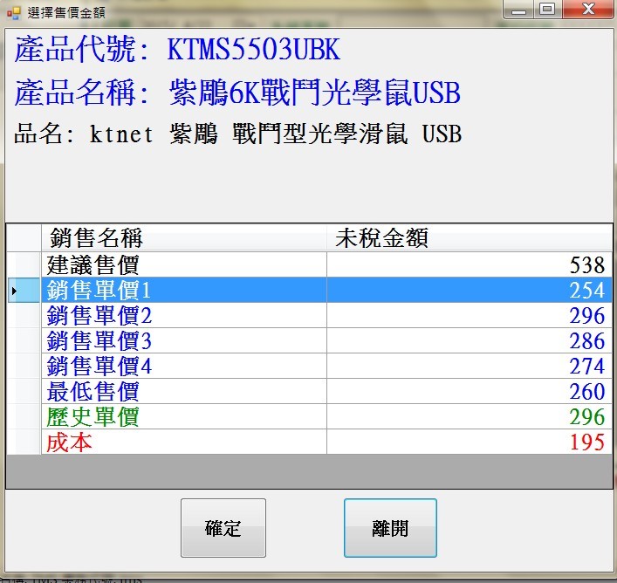
Task: Click the amount 538 cell
Action: [x=470, y=264]
